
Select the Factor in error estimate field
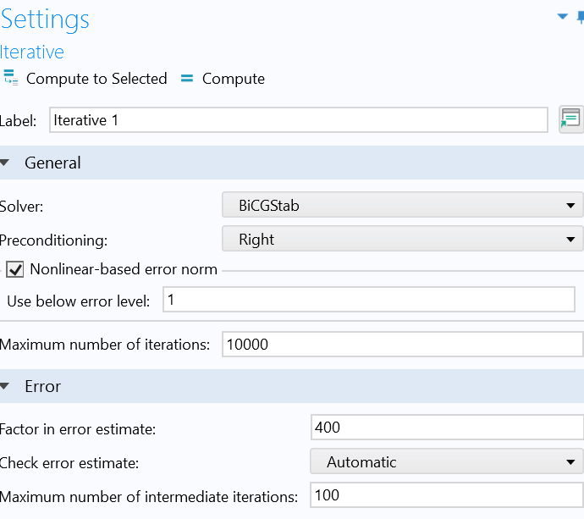coord(447,428)
